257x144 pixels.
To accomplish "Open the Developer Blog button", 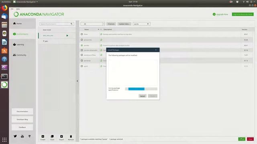I will click(22, 119).
